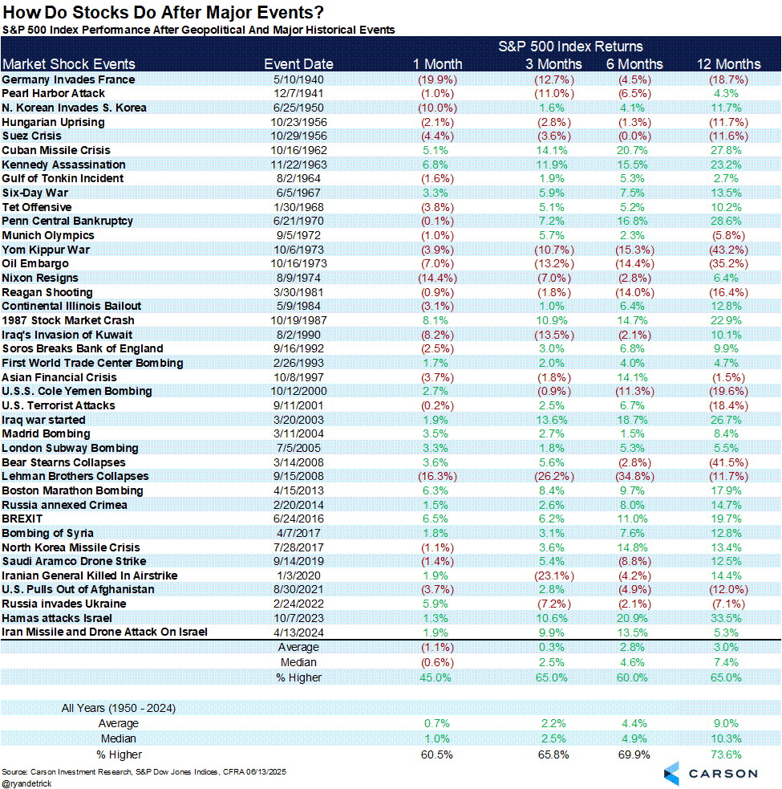Select the 'North Korea Missile Crisis' label
Image resolution: width=782 pixels, height=789 pixels.
tap(71, 547)
